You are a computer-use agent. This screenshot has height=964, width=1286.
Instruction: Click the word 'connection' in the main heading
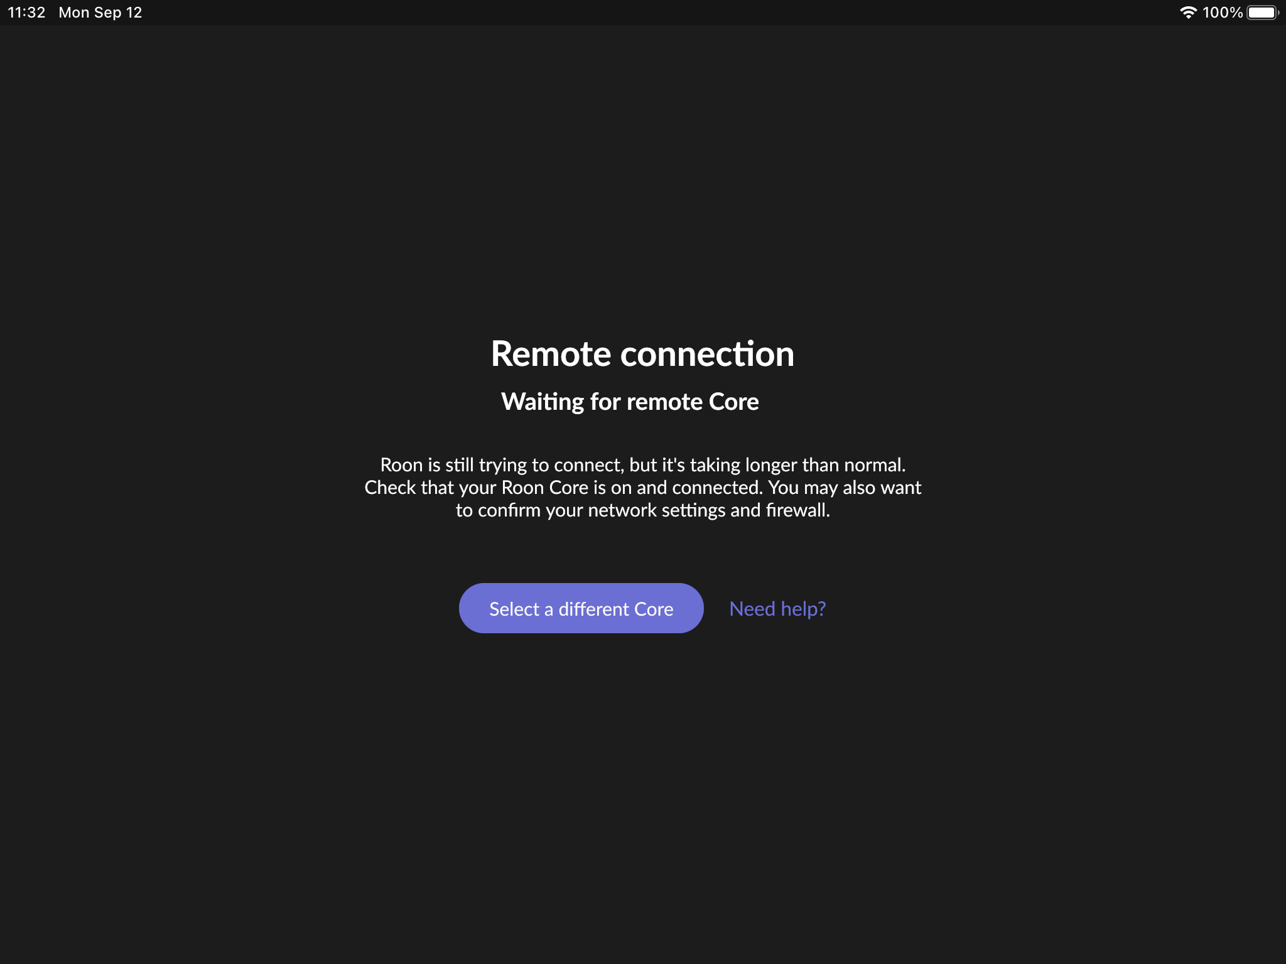coord(707,353)
